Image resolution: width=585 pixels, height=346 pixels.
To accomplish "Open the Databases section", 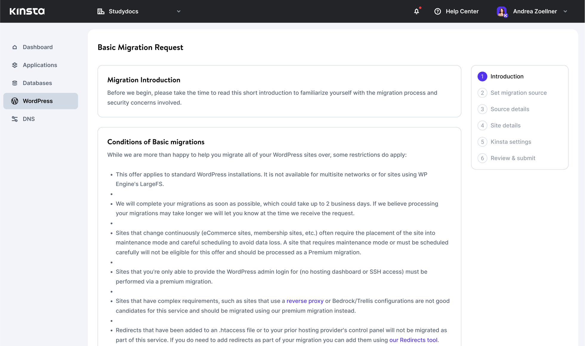I will tap(37, 83).
